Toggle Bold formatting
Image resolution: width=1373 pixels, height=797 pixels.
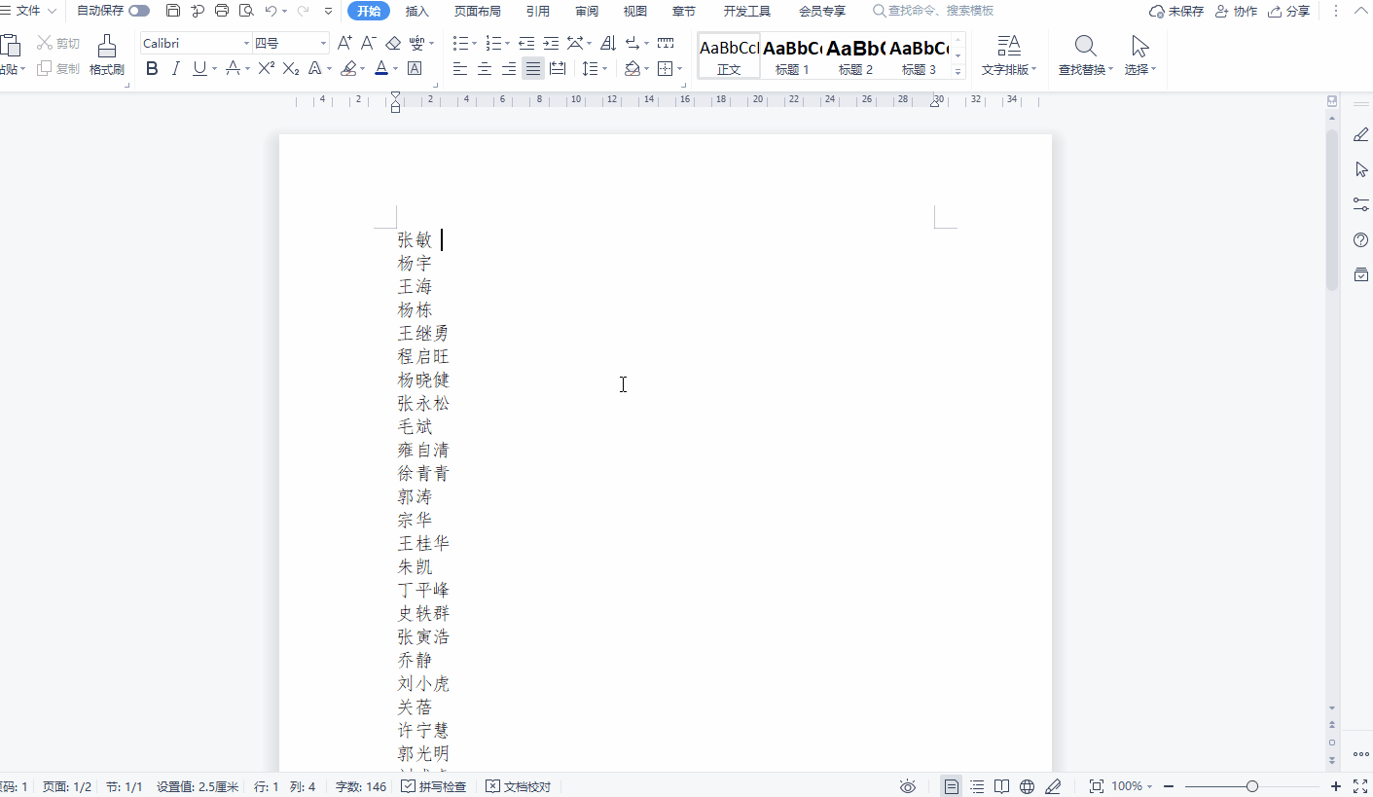pos(152,68)
